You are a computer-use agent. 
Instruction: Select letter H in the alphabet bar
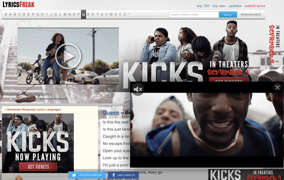click(x=42, y=14)
